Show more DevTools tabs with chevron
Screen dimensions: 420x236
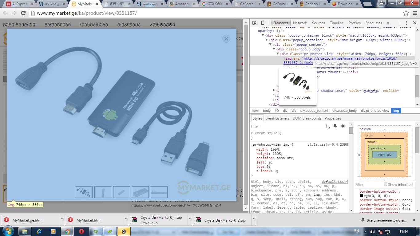pyautogui.click(x=388, y=23)
